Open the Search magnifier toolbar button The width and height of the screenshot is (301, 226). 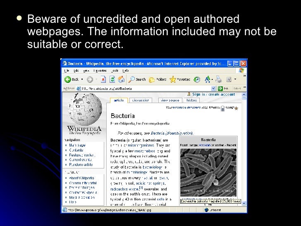pos(137,79)
